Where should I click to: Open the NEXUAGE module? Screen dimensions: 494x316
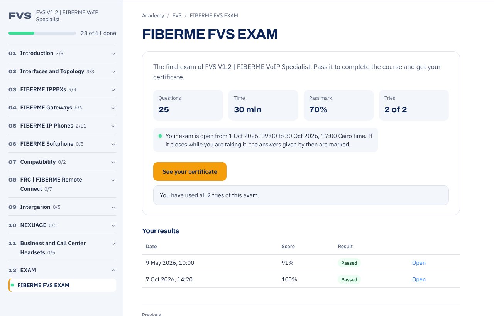pos(62,225)
